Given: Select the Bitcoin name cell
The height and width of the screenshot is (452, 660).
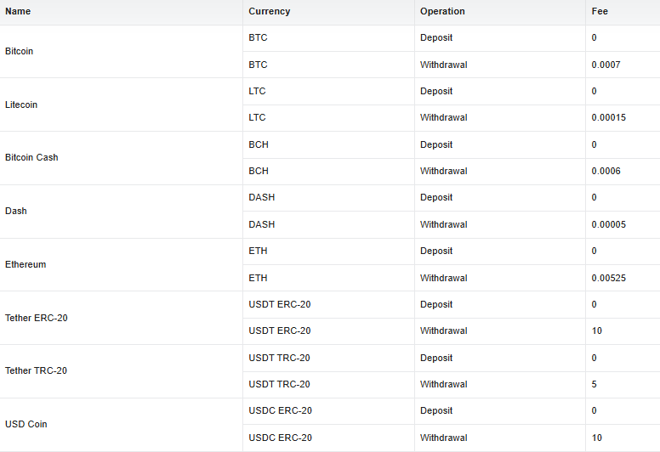Looking at the screenshot, I should (20, 51).
